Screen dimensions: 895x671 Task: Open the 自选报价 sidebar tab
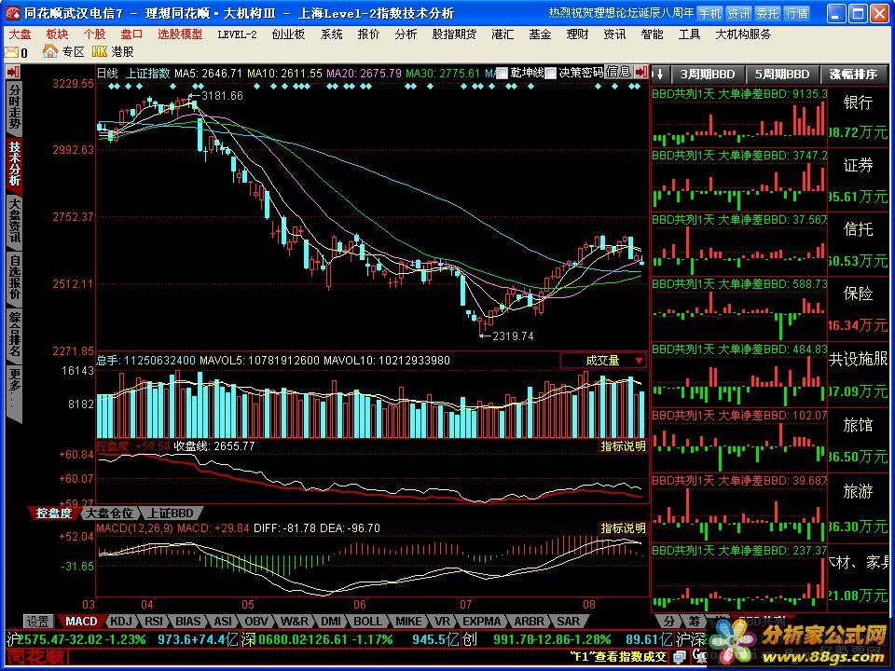click(x=14, y=278)
